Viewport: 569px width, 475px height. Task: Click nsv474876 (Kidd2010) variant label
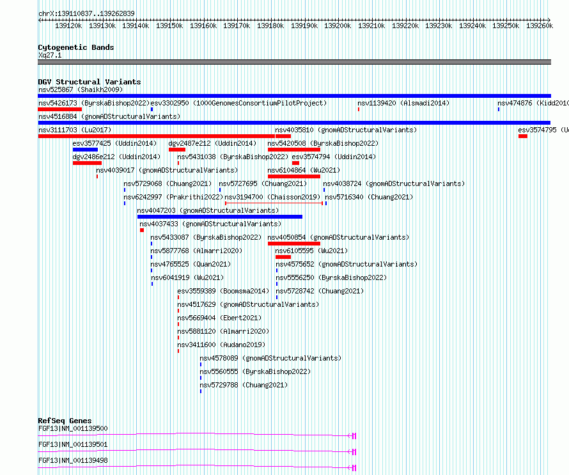click(x=533, y=103)
